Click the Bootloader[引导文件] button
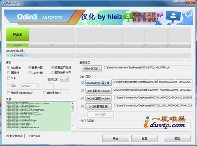This screenshot has width=197, height=146. click(98, 83)
